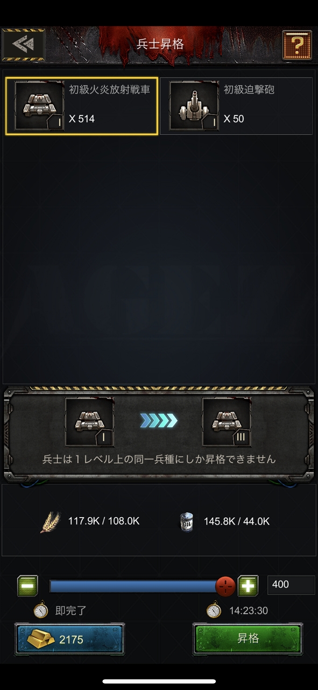
Task: Instantly complete using 2175 gold button
Action: [x=69, y=639]
